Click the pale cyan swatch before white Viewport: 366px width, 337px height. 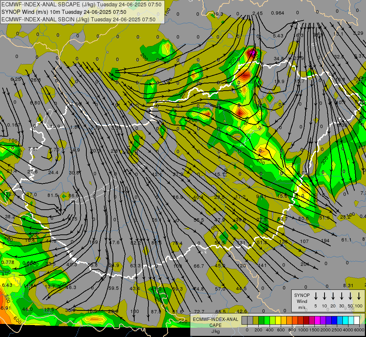351,321
